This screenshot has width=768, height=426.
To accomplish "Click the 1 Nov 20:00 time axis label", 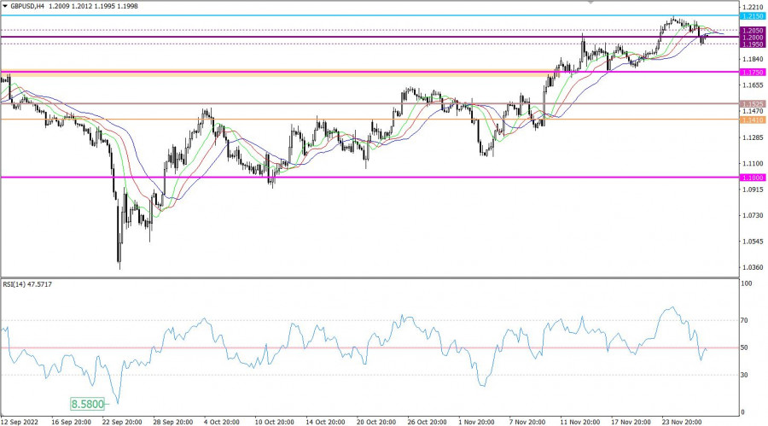I will pos(476,421).
